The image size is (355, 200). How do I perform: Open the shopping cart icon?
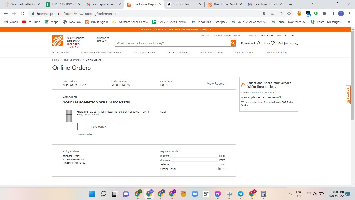[297, 43]
